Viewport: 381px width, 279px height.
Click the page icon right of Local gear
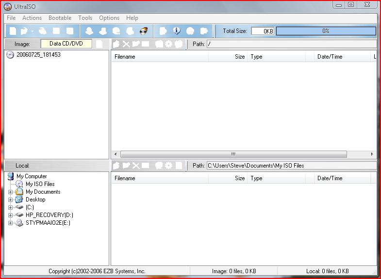coord(179,166)
